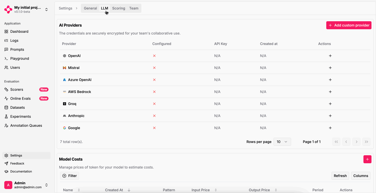Click Add custom provider button
The image size is (376, 193).
[x=349, y=25]
